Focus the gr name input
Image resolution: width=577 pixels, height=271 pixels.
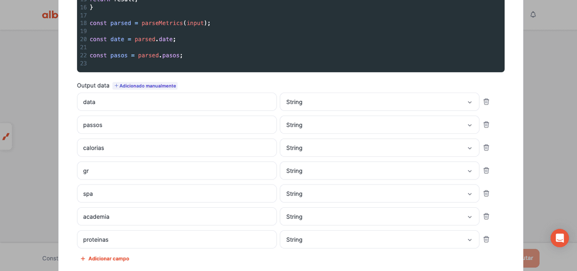tap(177, 171)
